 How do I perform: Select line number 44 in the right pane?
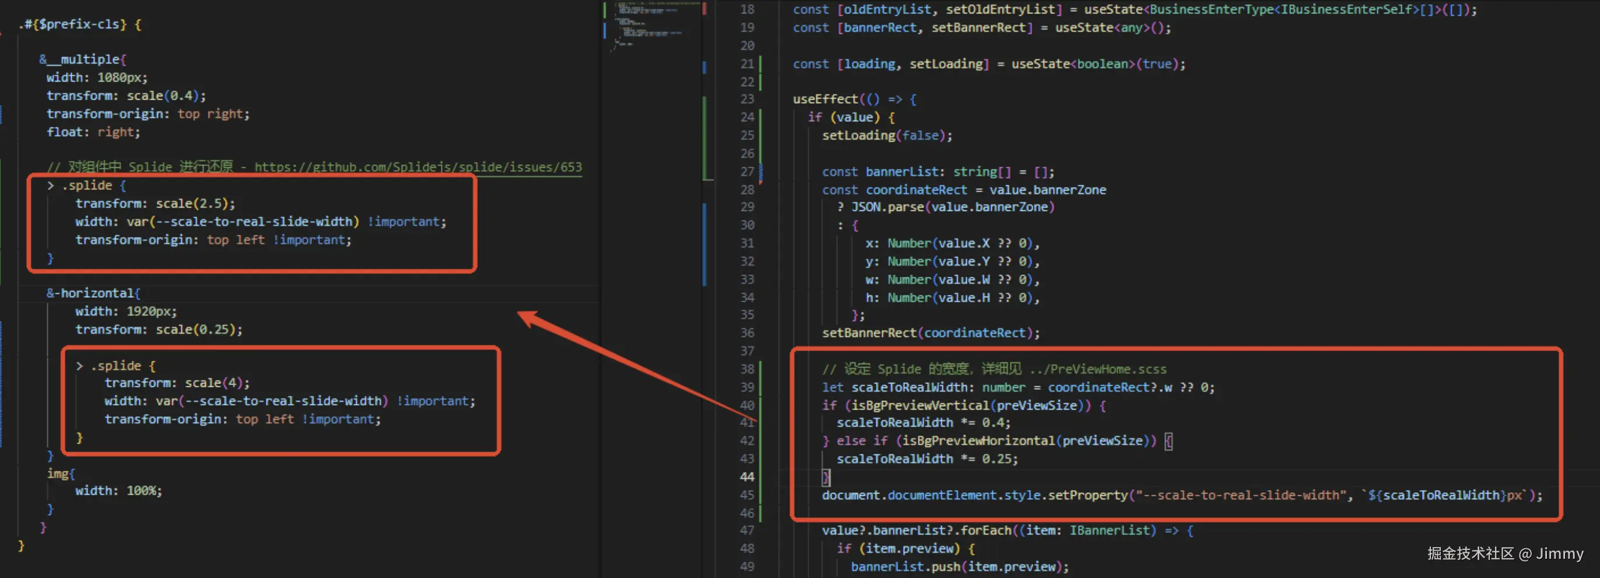point(747,477)
